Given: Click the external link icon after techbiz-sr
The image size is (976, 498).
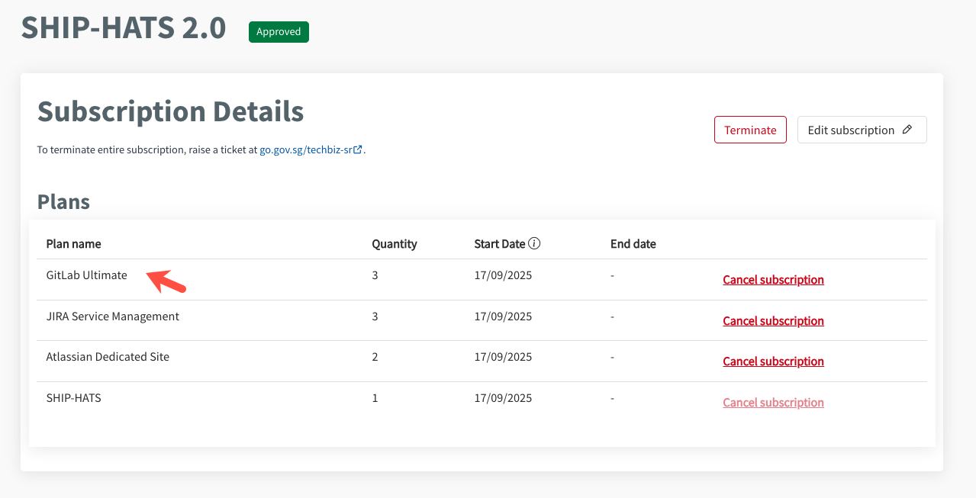Looking at the screenshot, I should click(x=358, y=150).
